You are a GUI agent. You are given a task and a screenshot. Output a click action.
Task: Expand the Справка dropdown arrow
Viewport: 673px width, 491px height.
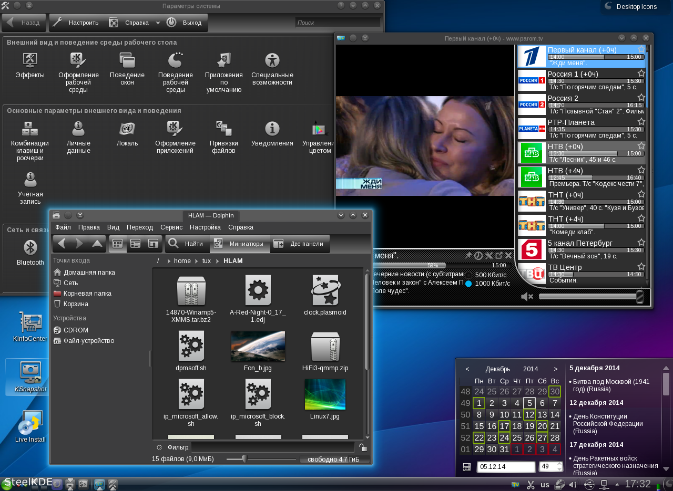158,23
